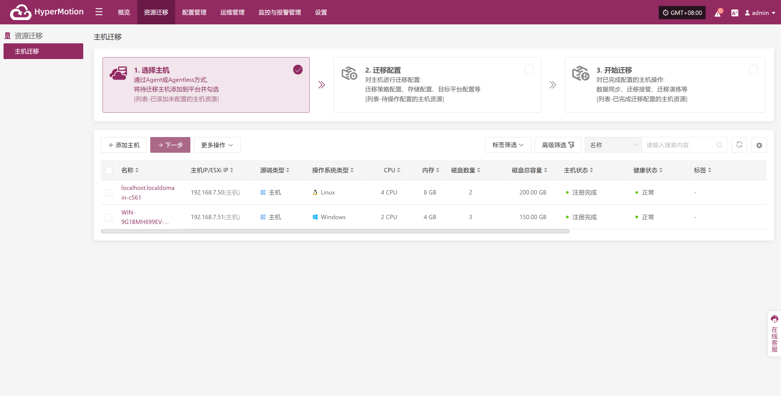Sort by 磁盘数量 column arrows
Screen dimensions: 781x396
pos(479,170)
